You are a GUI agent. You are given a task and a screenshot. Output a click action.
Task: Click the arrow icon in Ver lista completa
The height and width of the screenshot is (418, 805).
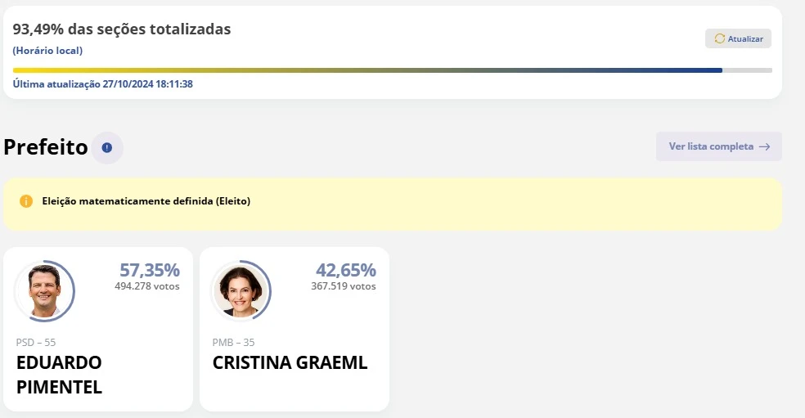[x=765, y=147]
